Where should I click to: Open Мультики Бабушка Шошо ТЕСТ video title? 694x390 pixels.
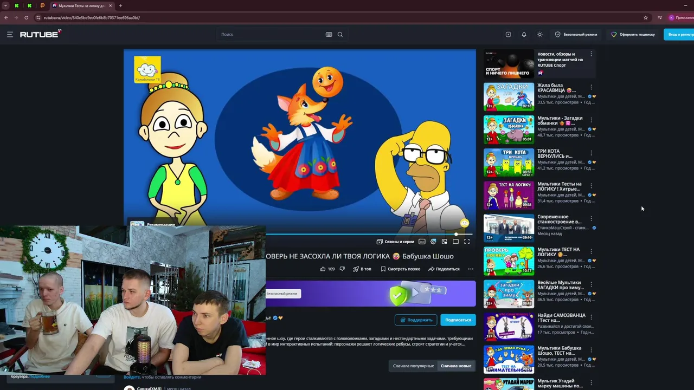pos(559,350)
